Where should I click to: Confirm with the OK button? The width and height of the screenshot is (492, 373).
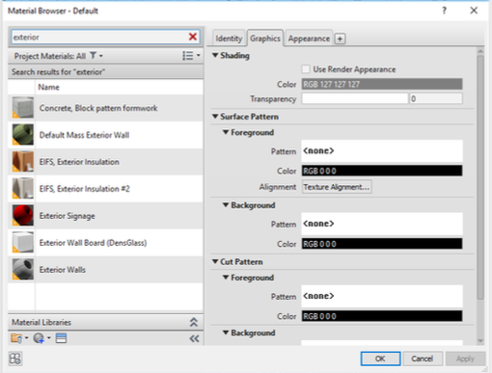380,359
